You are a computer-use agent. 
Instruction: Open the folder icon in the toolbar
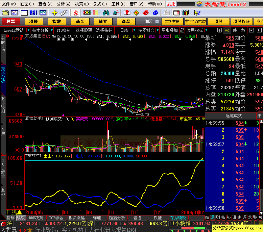click(x=5, y=13)
